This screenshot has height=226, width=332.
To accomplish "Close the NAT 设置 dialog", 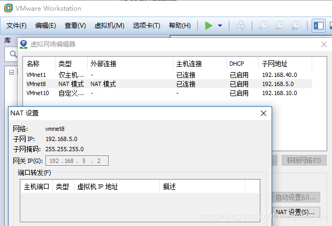I will (264, 113).
